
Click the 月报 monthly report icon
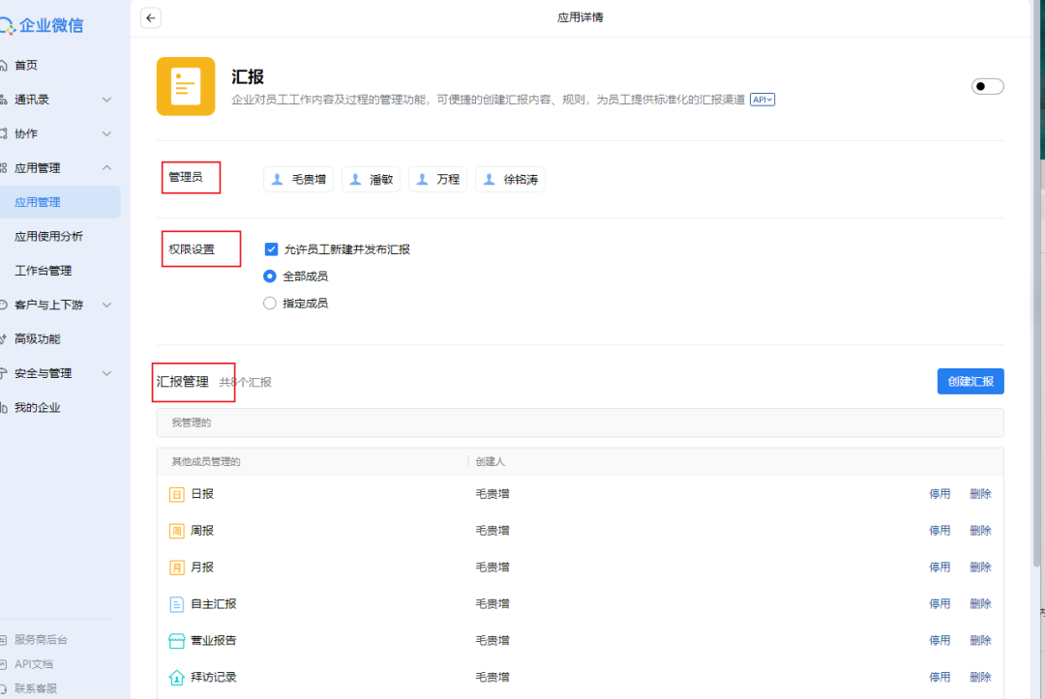(x=177, y=568)
